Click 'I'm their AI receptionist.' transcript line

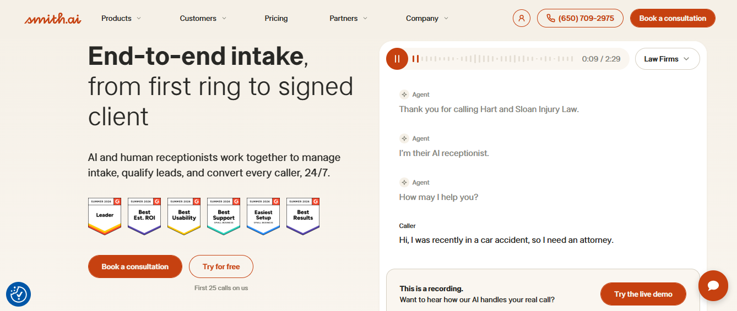click(444, 153)
